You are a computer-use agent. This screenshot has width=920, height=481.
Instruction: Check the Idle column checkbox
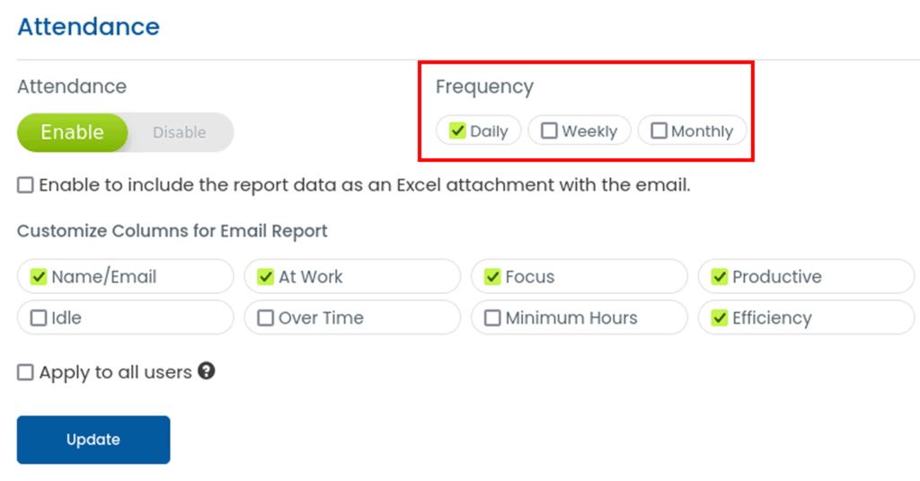[39, 317]
